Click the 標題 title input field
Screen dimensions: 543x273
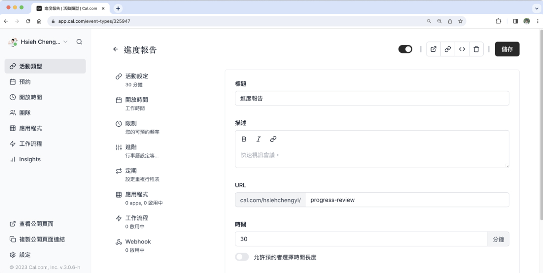tap(372, 98)
